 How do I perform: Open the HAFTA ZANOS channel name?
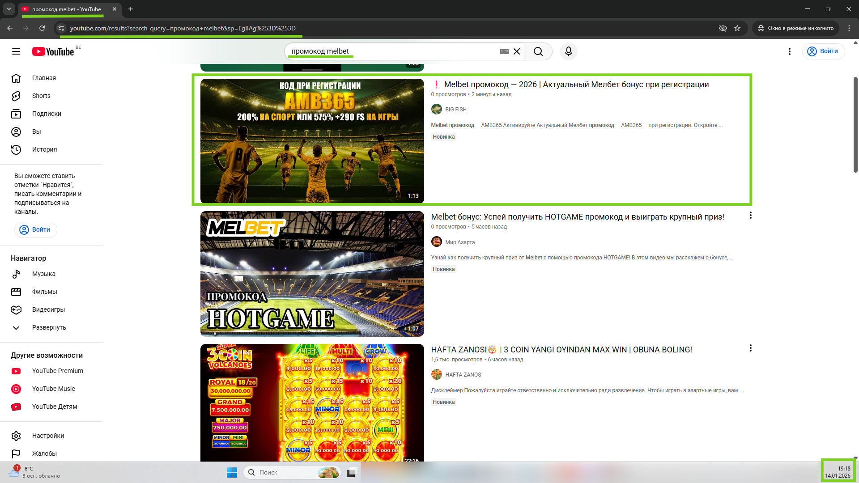[463, 375]
